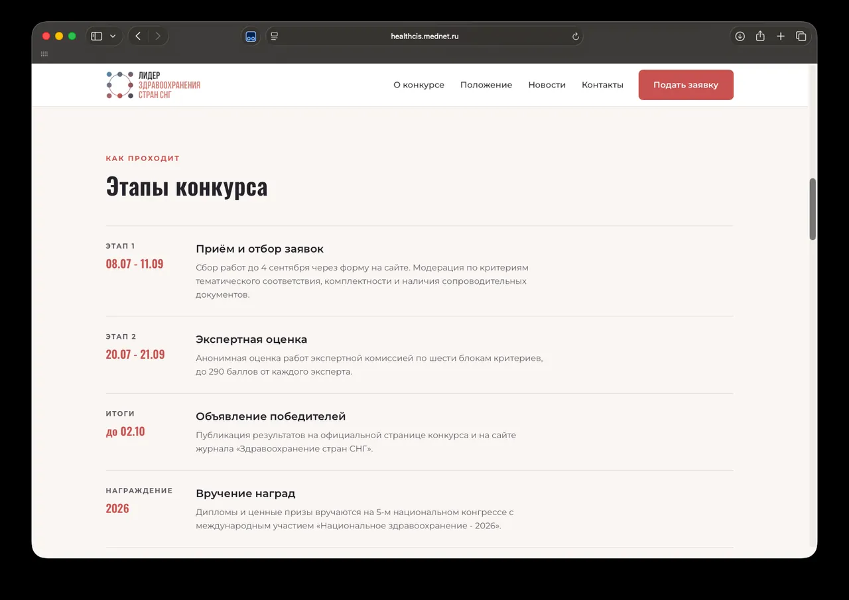Click the extension icon beside the address bar
The height and width of the screenshot is (600, 849).
251,36
